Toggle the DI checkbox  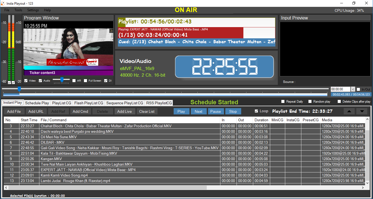click(106, 81)
